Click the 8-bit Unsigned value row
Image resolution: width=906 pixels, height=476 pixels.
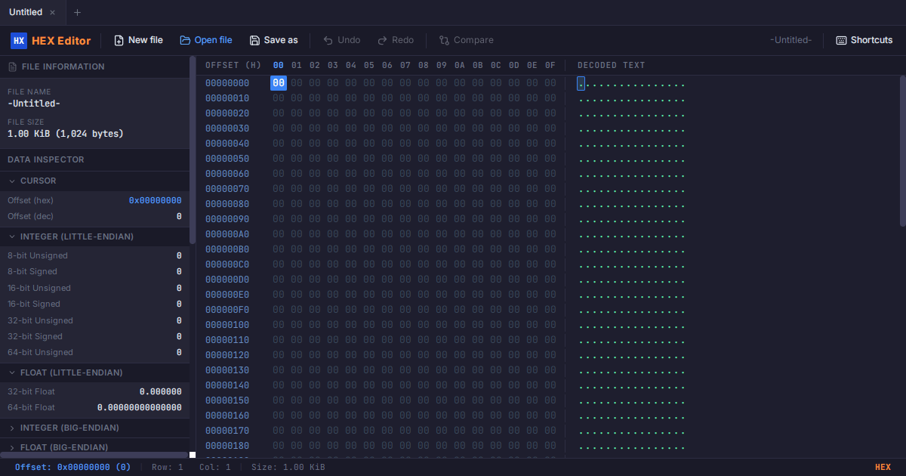click(94, 255)
